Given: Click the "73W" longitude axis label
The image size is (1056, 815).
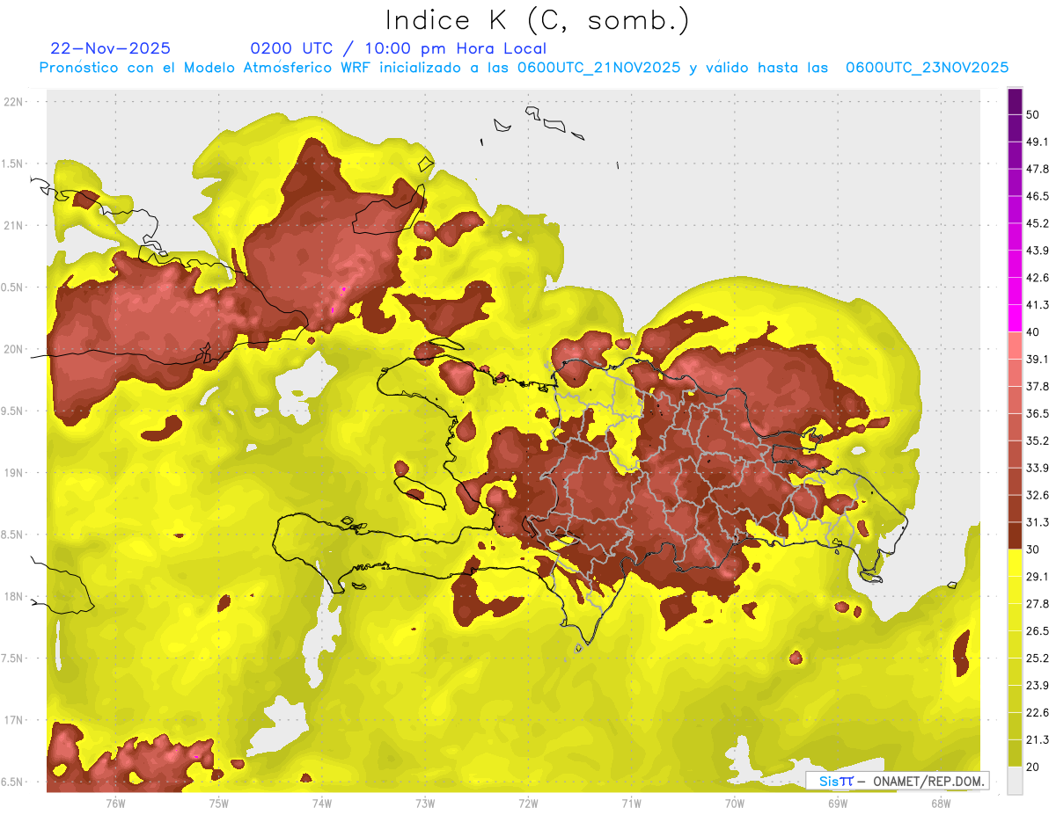Looking at the screenshot, I should (x=425, y=803).
